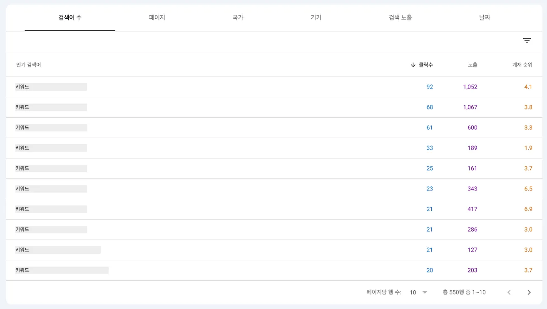Select the first 키워드 entry in the table
Screen dimensions: 547x309
[x=51, y=87]
